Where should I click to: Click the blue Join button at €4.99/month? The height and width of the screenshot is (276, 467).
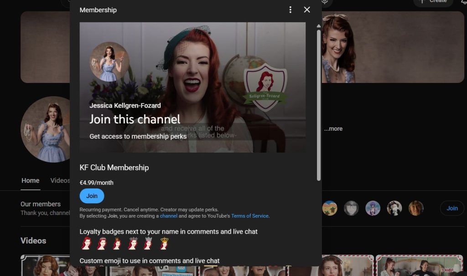tap(92, 196)
